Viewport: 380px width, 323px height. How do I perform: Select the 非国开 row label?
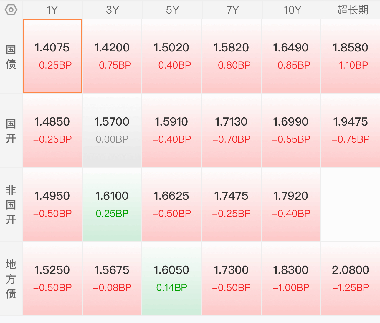coord(11,204)
